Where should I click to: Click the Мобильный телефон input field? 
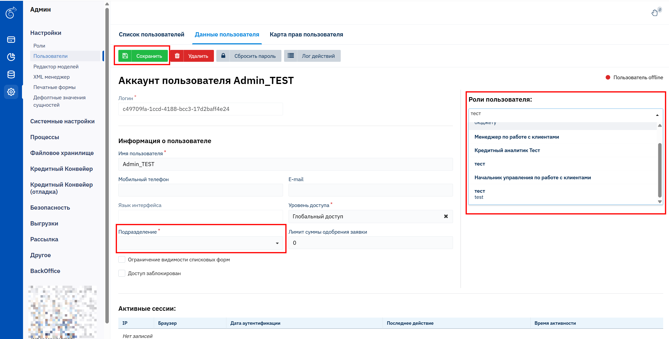point(200,190)
